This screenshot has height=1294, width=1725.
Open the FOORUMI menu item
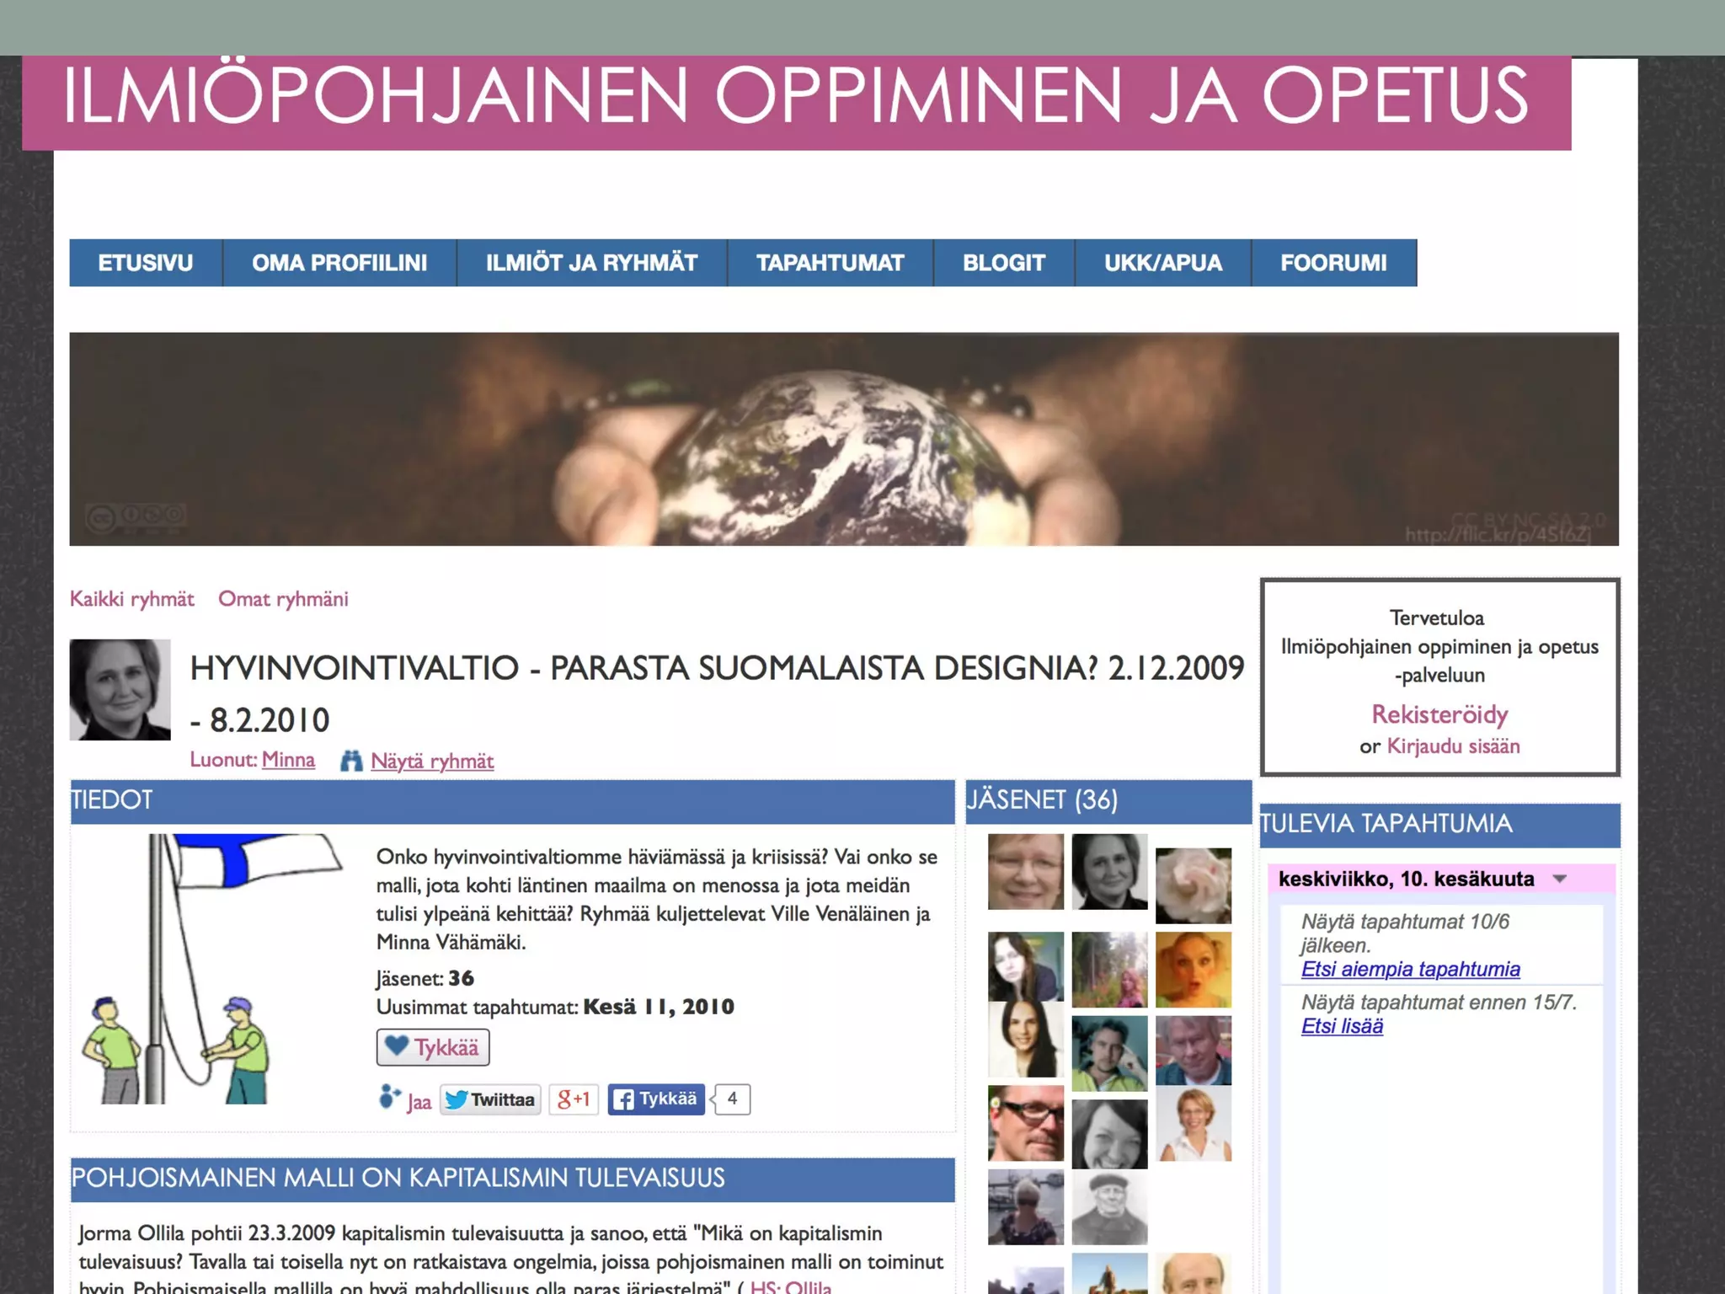(1333, 263)
